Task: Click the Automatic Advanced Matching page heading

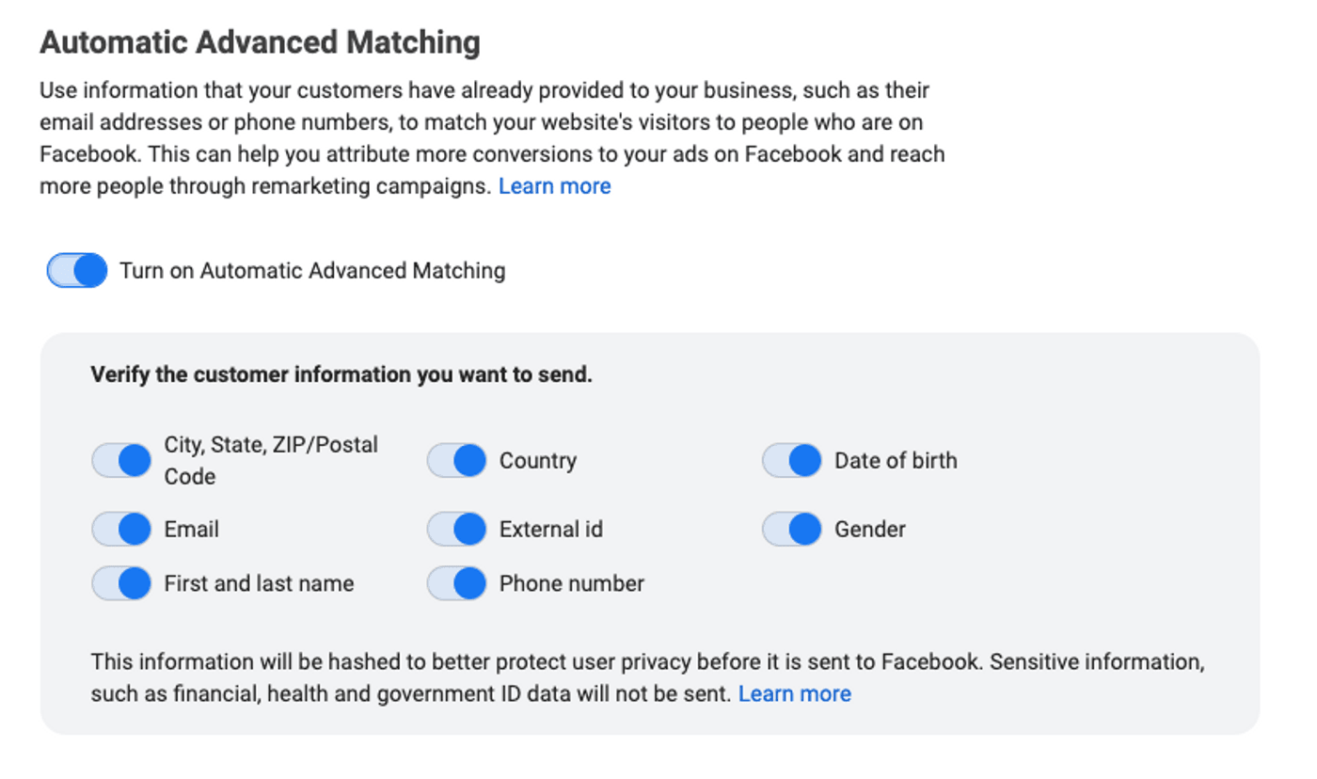Action: [260, 42]
